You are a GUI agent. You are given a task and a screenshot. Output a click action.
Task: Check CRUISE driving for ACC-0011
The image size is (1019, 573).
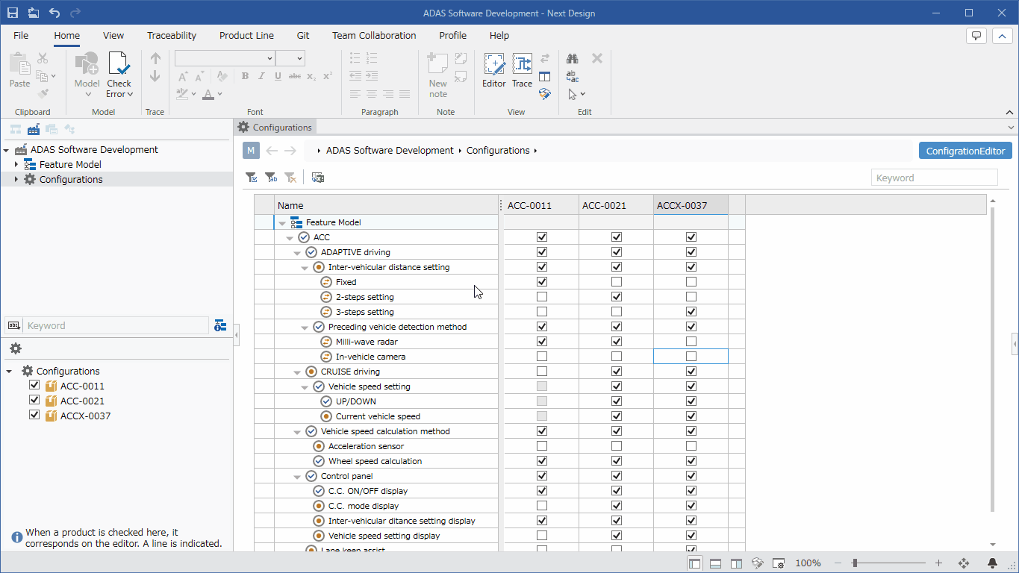click(x=542, y=372)
